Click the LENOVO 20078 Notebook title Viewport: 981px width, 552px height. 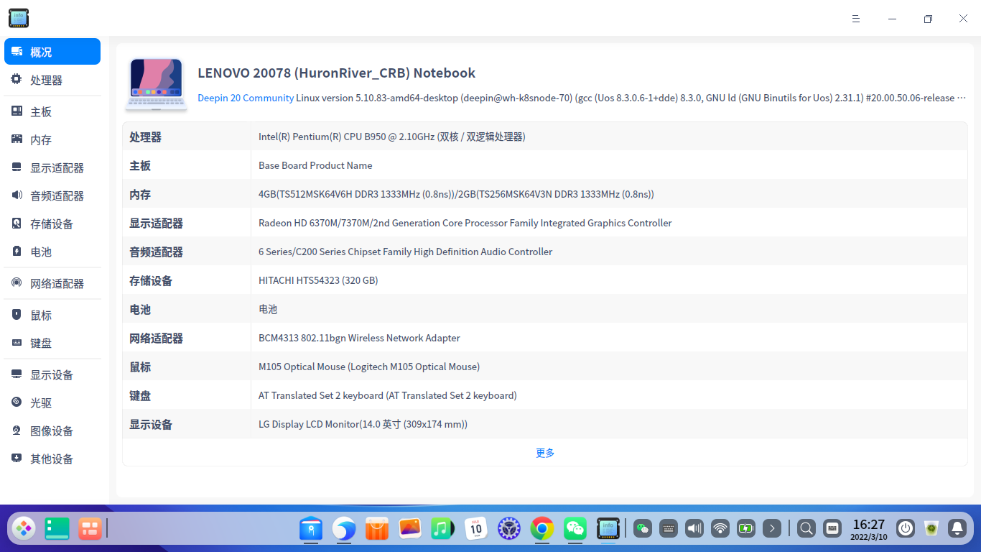(x=337, y=73)
